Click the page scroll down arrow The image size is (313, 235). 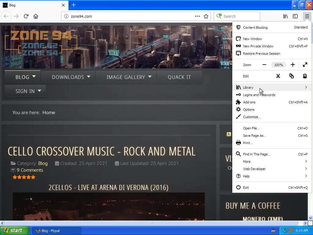coord(310,218)
